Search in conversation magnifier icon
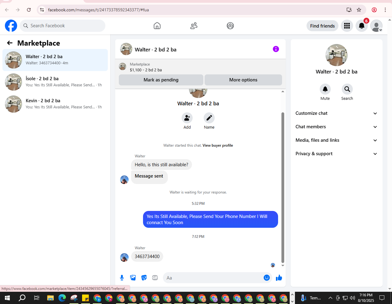Screen dimensions: 392x304 tap(347, 89)
